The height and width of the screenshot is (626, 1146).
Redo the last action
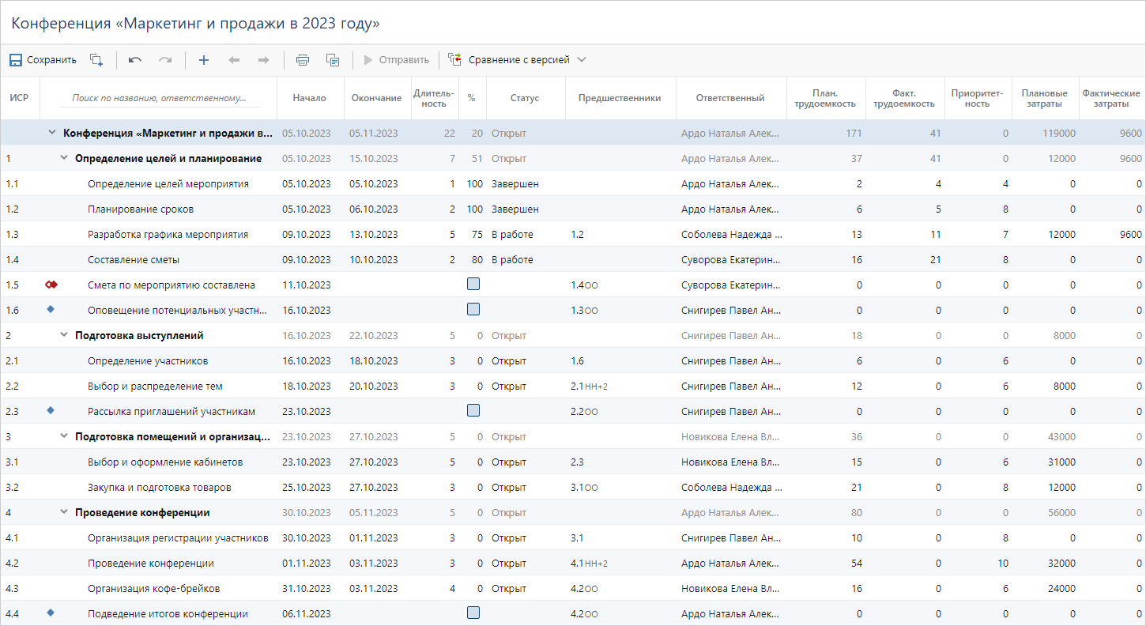point(165,60)
